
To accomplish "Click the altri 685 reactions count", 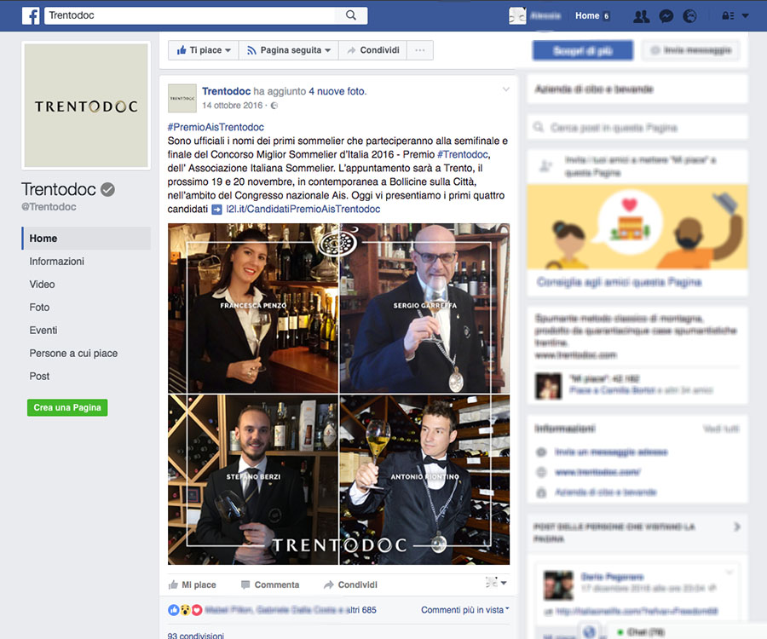I will pos(361,610).
